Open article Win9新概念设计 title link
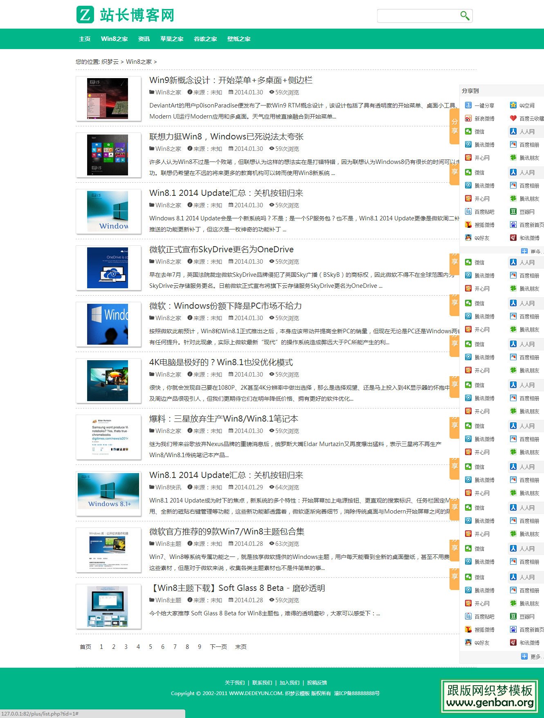The width and height of the screenshot is (544, 718). [x=231, y=80]
